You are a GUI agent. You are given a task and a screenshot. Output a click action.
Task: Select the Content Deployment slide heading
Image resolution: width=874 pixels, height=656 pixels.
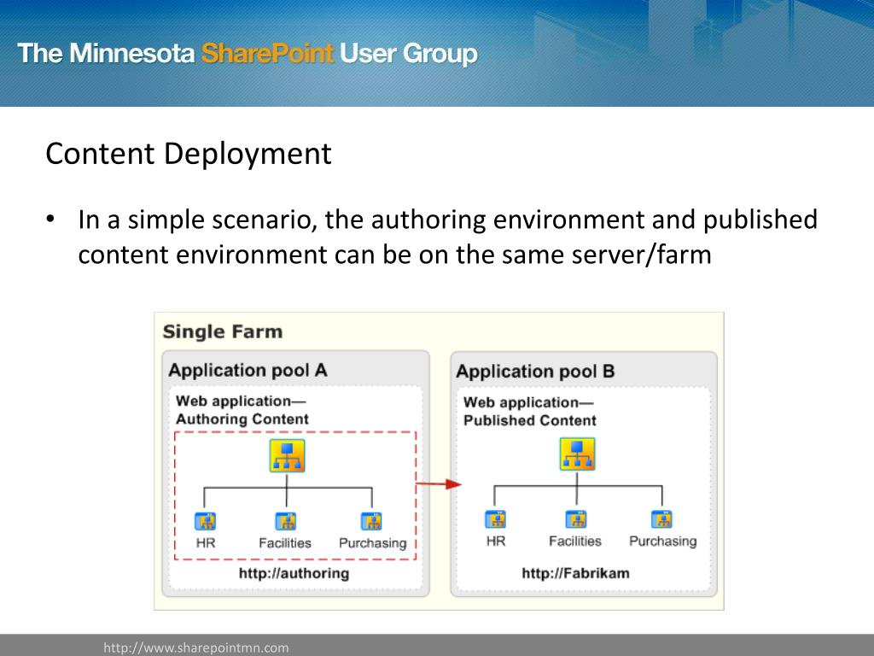(189, 154)
